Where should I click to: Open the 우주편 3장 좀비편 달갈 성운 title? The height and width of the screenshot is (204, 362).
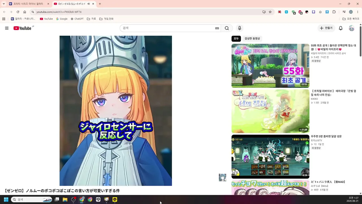pos(326,136)
